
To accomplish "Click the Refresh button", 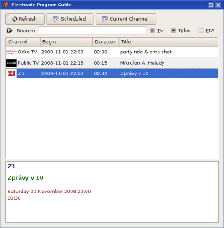I will (x=25, y=19).
